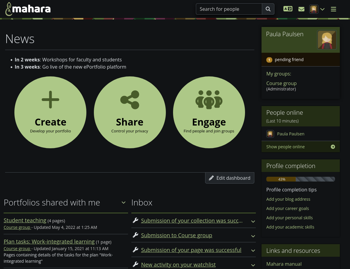Expand the Submission to Course group message

253,236
